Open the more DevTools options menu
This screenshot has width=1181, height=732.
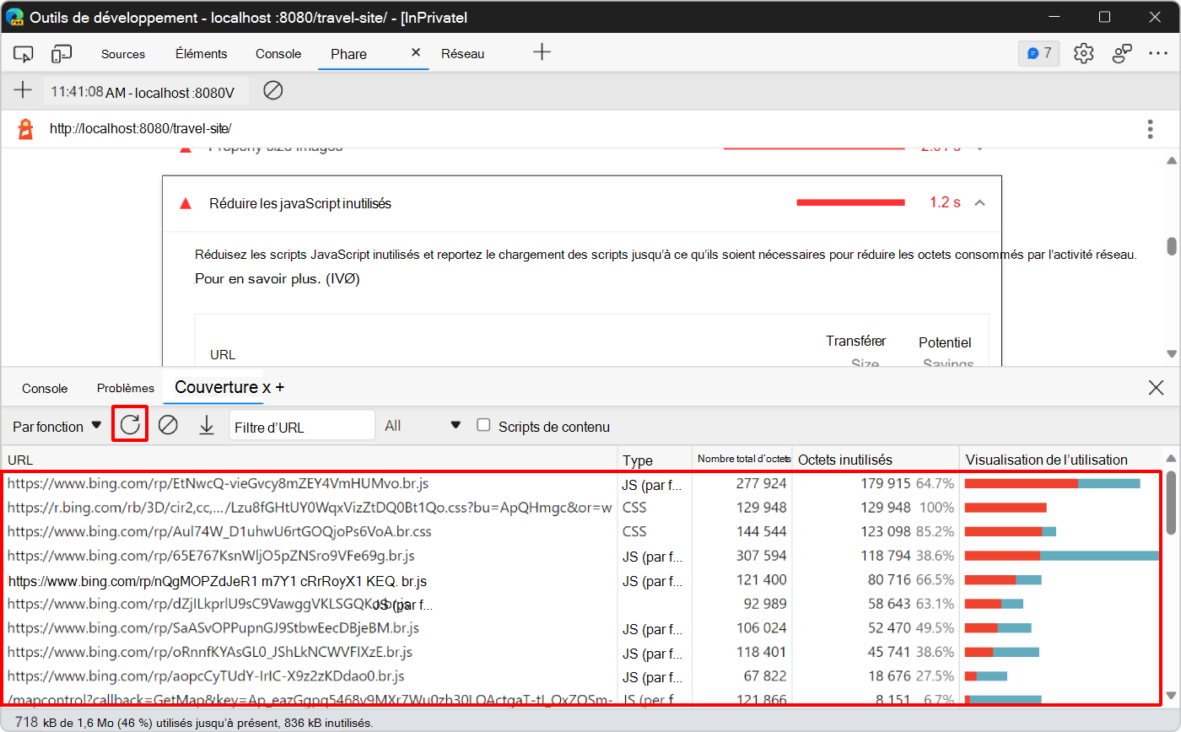[1158, 53]
